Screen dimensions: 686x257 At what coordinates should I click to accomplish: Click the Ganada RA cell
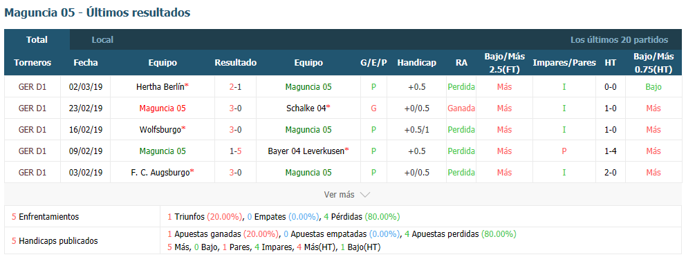click(x=461, y=108)
